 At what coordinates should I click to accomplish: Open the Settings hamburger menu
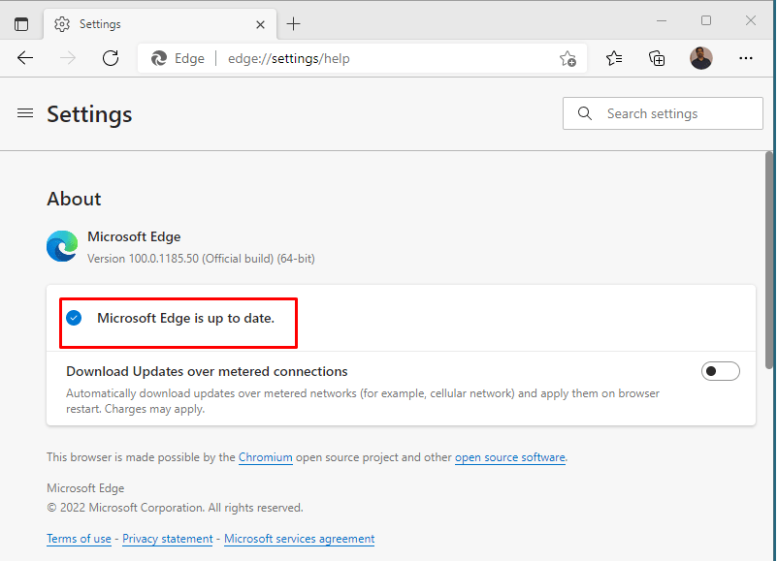[x=24, y=113]
